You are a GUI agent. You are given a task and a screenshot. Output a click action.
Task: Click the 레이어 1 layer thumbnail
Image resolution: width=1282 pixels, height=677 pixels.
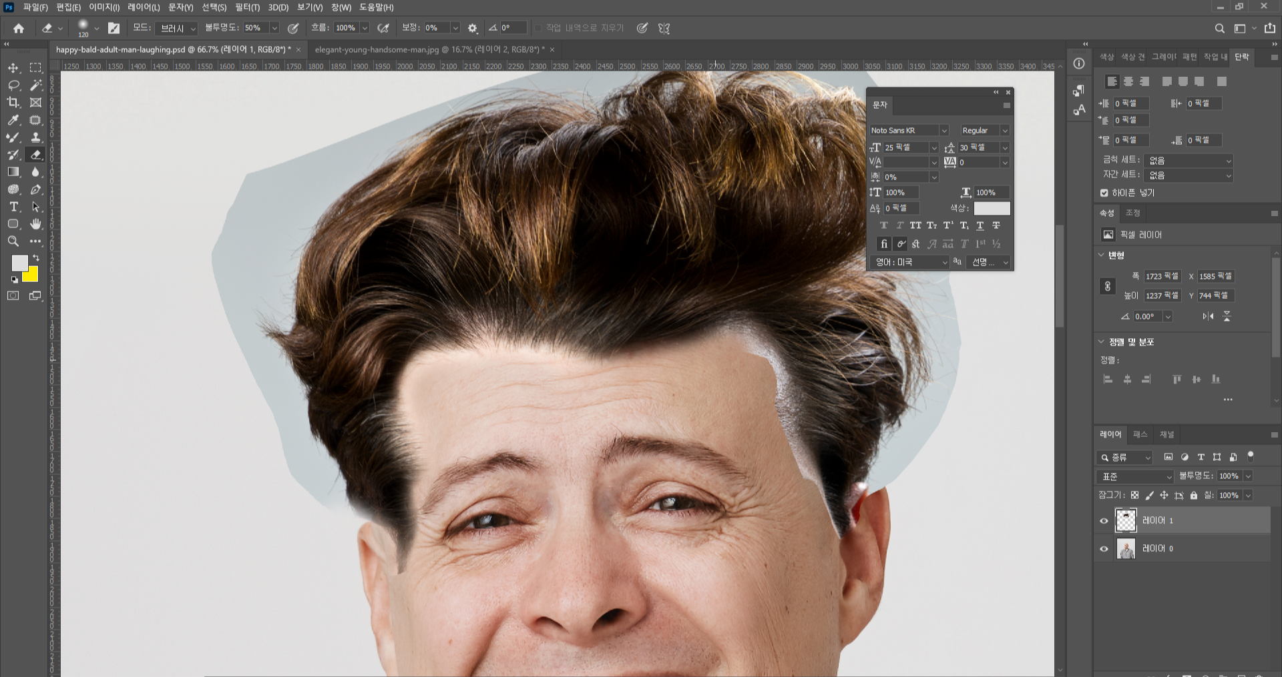point(1126,520)
